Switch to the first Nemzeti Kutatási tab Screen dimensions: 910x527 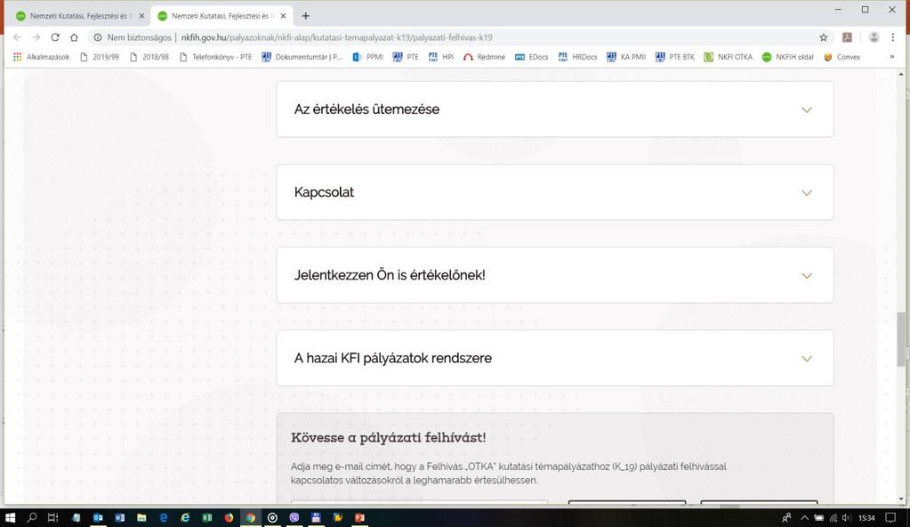tap(80, 16)
